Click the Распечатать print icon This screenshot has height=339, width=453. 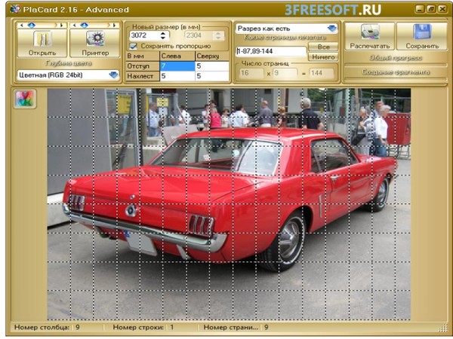368,32
